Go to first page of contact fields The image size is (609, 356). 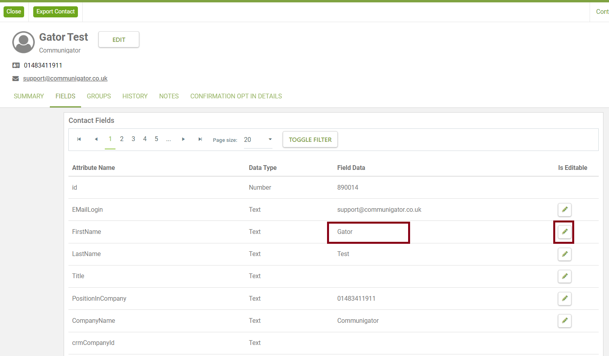click(79, 139)
